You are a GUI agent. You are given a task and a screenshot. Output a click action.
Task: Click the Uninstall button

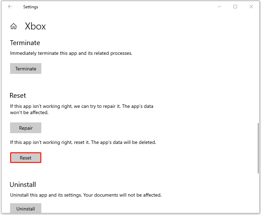tap(26, 208)
